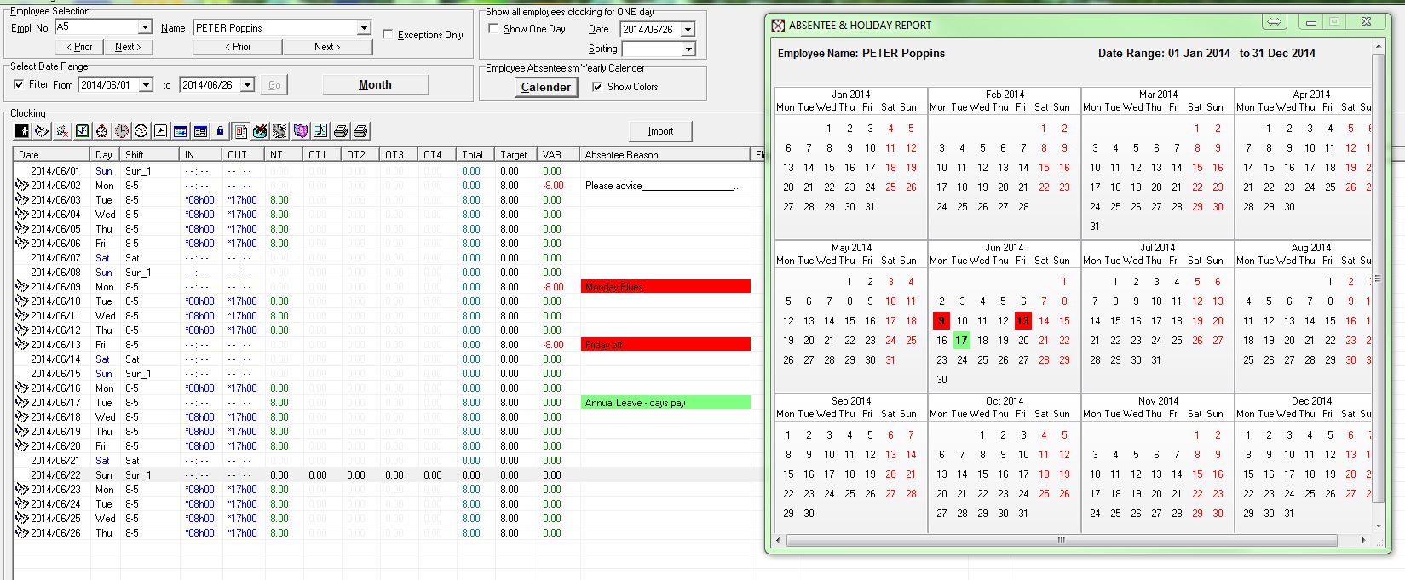Click the blue padlock toolbar icon
Image resolution: width=1405 pixels, height=580 pixels.
point(220,131)
